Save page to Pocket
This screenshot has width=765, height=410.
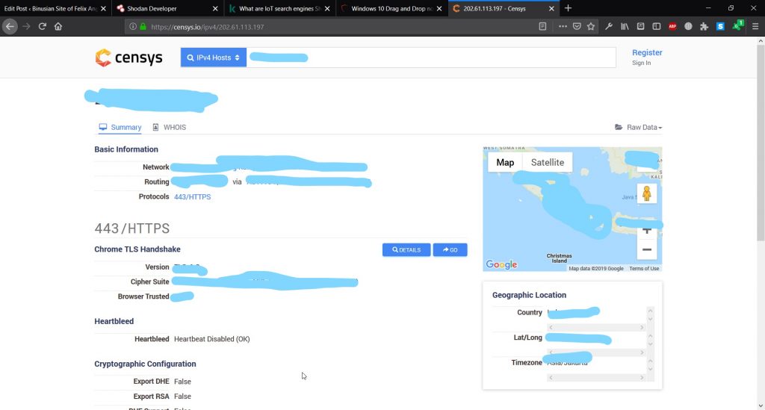tap(577, 26)
